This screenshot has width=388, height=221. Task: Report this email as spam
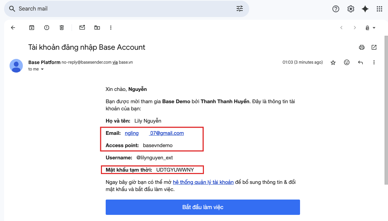pos(46,28)
